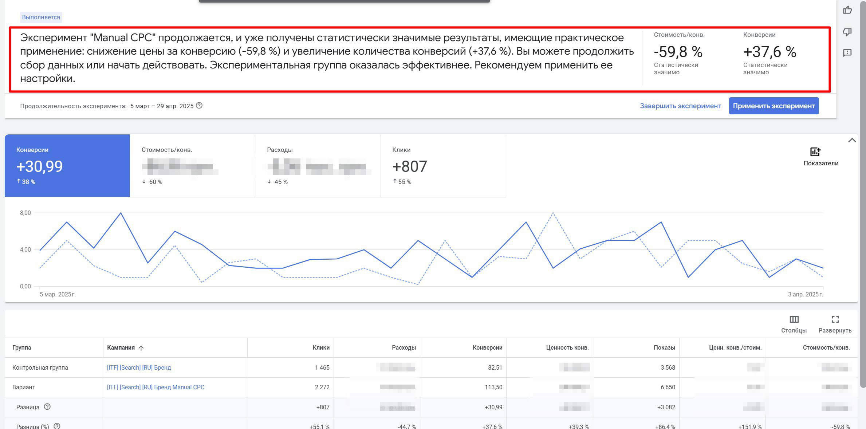Image resolution: width=866 pixels, height=429 pixels.
Task: Click Применить эксперимент button
Action: pyautogui.click(x=774, y=106)
